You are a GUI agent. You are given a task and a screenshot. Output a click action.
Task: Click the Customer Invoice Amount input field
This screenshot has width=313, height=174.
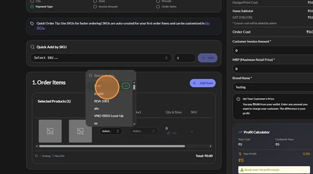[x=273, y=51]
